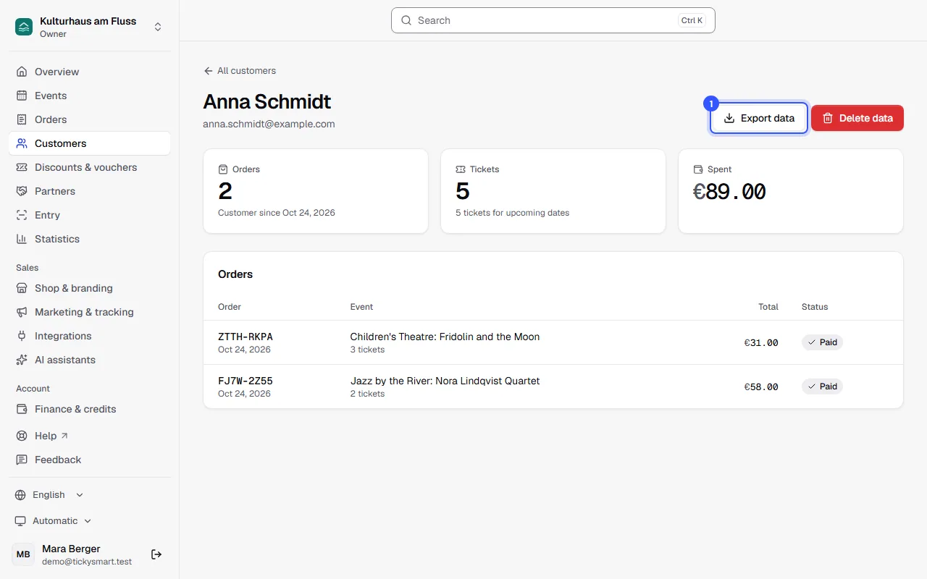This screenshot has height=579, width=927.
Task: Click the €89.00 Spent value
Action: (x=729, y=192)
